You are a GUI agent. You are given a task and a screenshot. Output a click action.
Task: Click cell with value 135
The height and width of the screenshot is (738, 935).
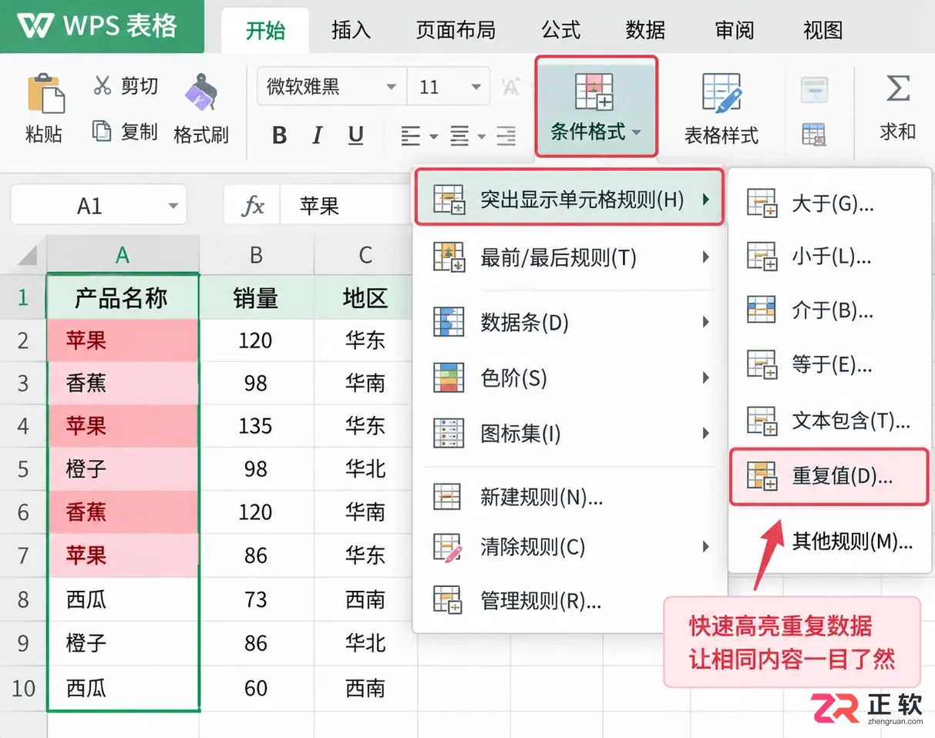(x=256, y=426)
